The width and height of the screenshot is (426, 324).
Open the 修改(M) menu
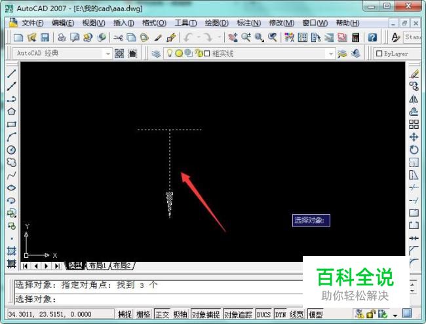click(282, 23)
